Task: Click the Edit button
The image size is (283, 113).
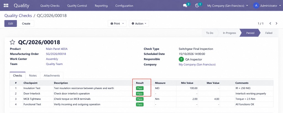Action: click(11, 23)
